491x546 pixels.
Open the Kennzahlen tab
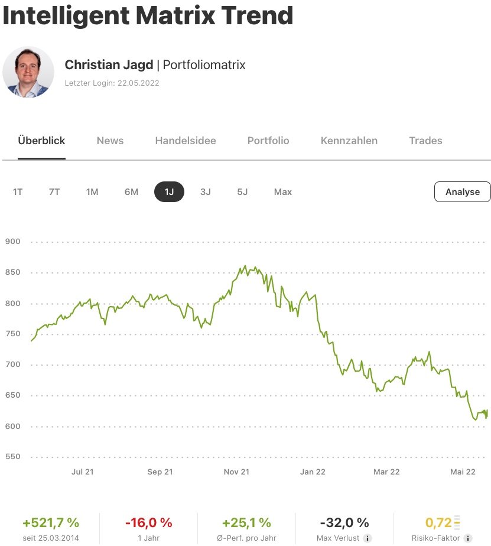(349, 141)
